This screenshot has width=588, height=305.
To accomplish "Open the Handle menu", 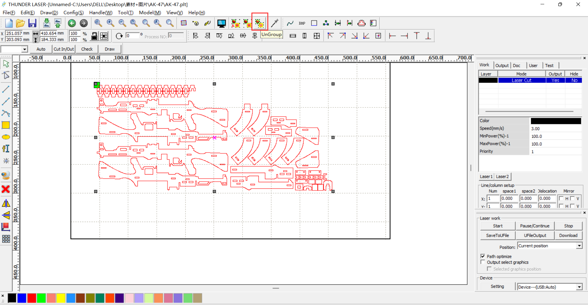I will [101, 13].
